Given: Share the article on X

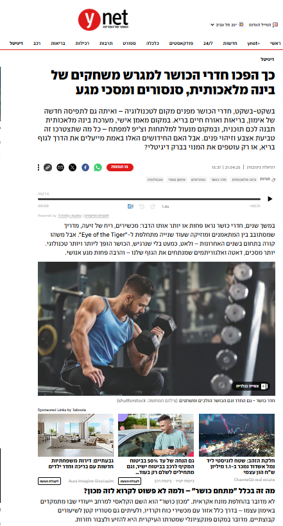Looking at the screenshot, I should [x=73, y=167].
